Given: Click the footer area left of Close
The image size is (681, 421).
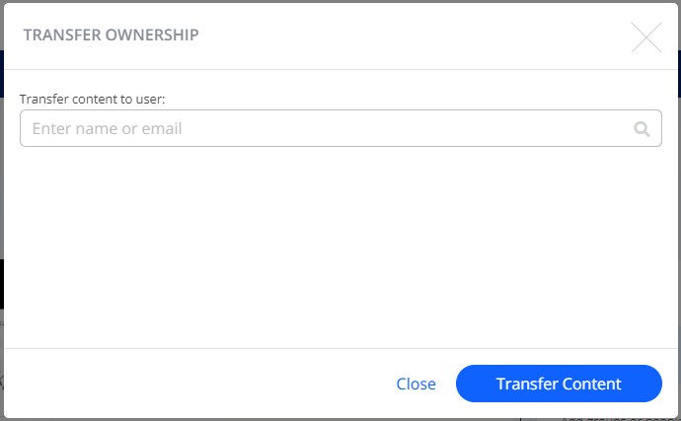Looking at the screenshot, I should point(195,384).
